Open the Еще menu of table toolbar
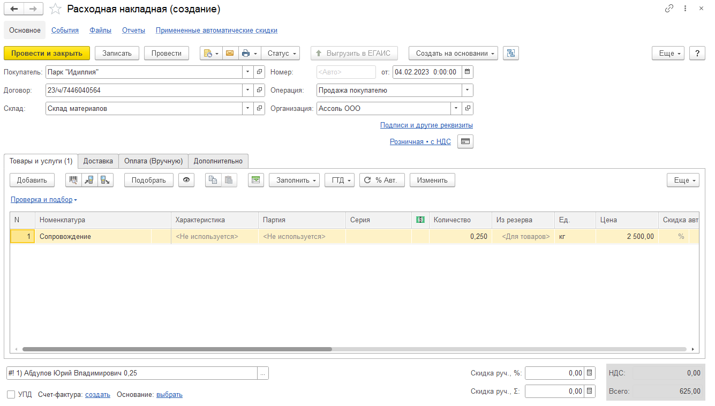 tap(683, 180)
